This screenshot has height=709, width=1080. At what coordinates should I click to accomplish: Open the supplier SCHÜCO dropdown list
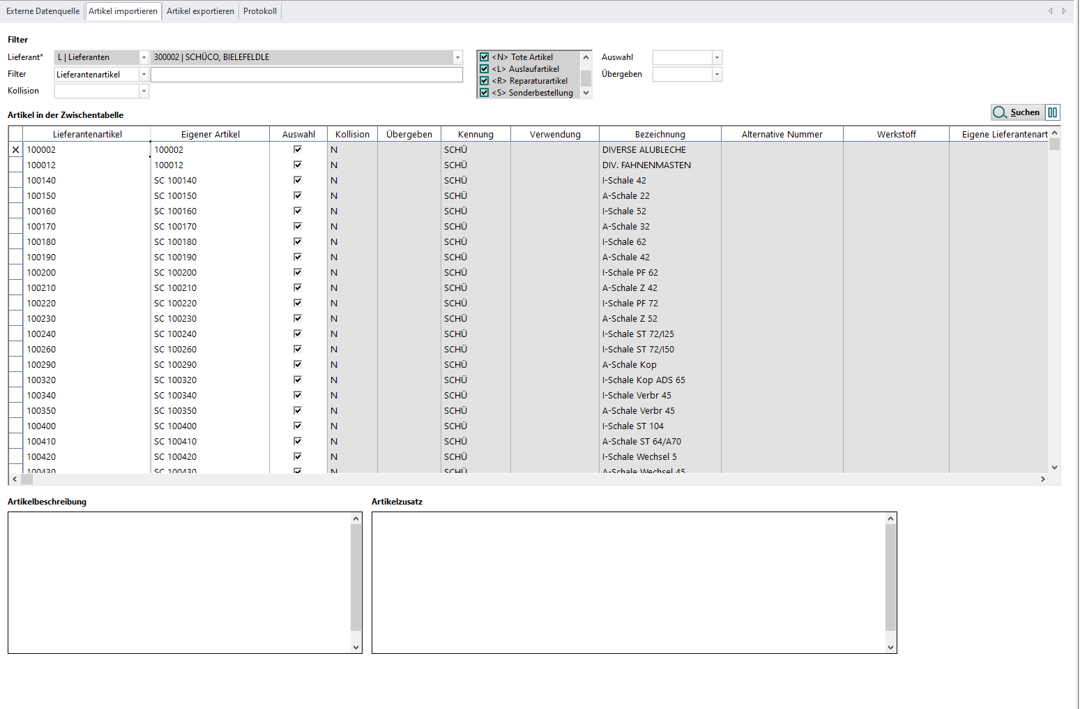pyautogui.click(x=457, y=58)
